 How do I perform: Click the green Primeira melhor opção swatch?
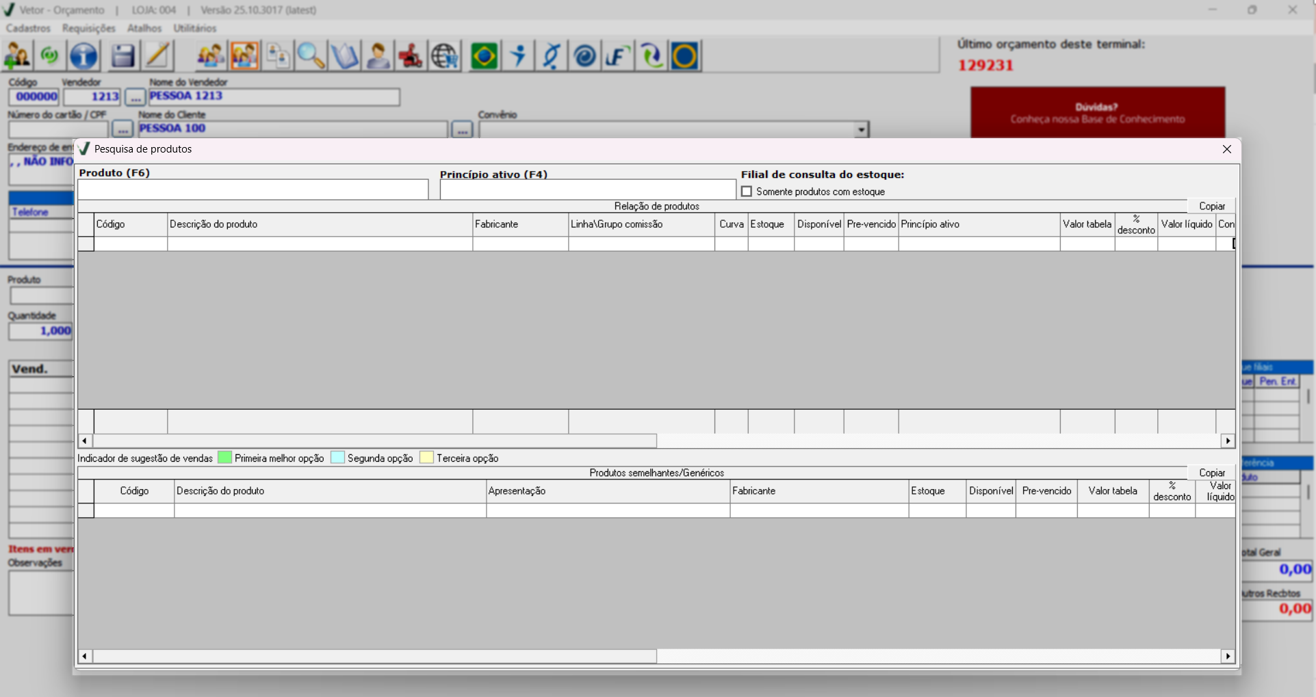[x=224, y=458]
